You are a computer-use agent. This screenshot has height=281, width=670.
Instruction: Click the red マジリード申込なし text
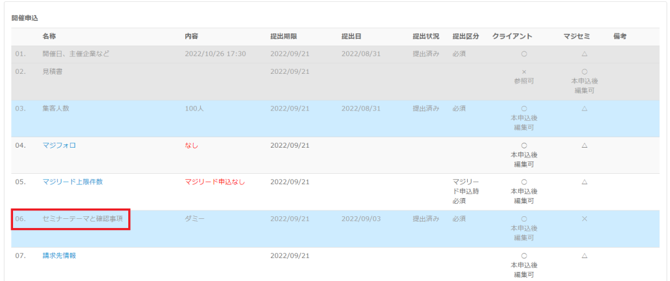[x=215, y=182]
